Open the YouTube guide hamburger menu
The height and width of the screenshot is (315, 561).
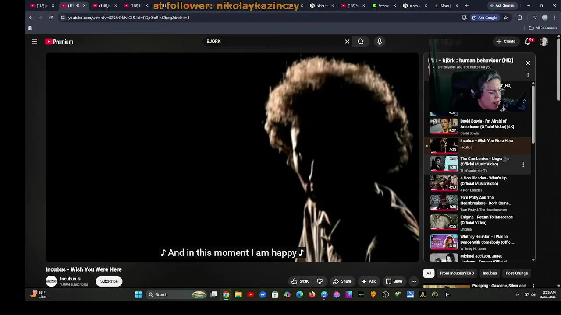(35, 42)
